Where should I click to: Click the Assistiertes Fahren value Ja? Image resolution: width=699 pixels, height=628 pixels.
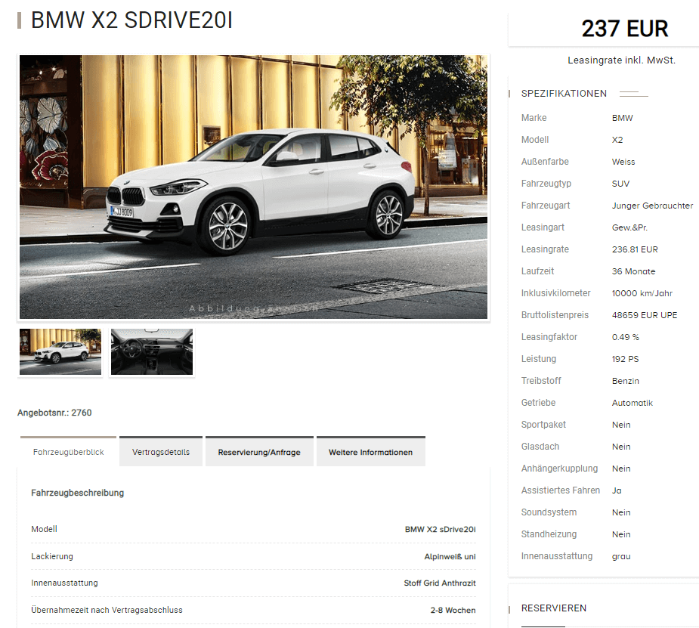pos(617,490)
